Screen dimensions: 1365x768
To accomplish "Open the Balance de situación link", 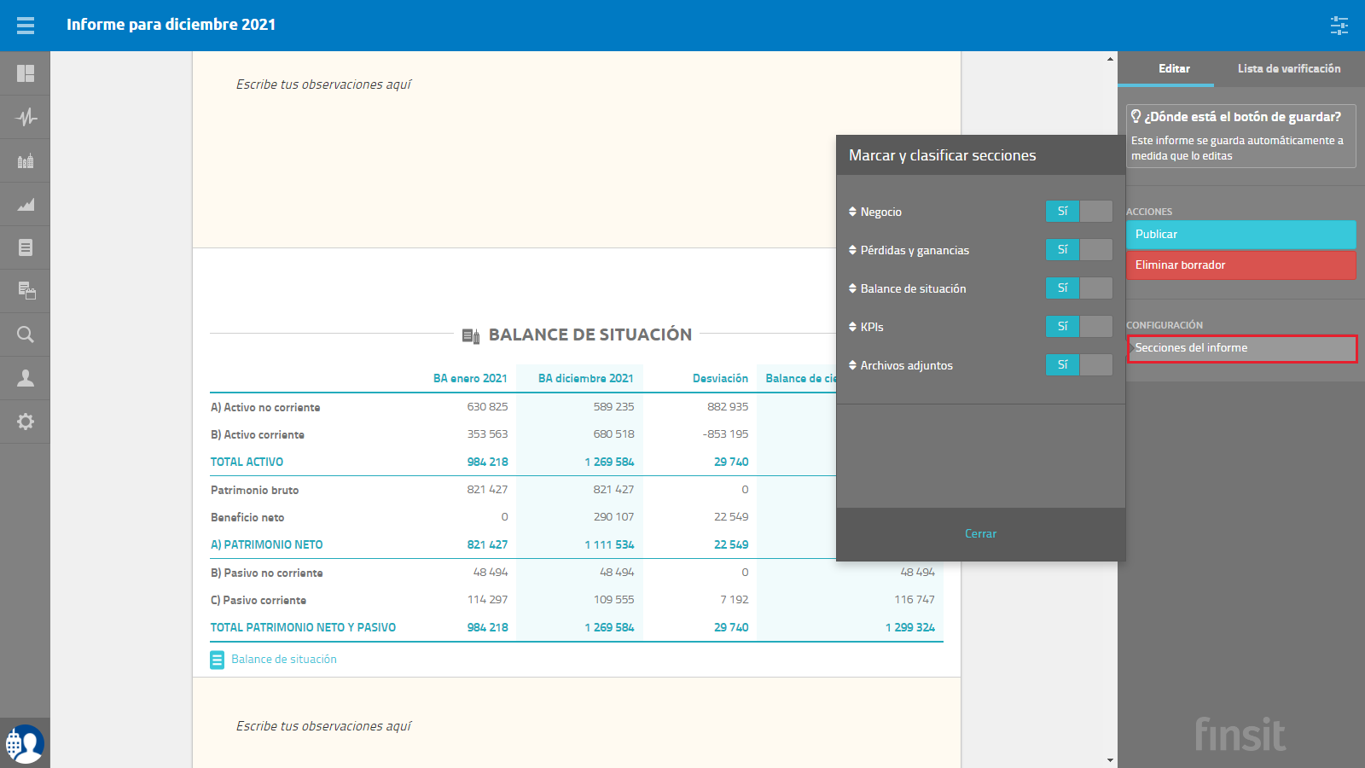I will pos(284,660).
